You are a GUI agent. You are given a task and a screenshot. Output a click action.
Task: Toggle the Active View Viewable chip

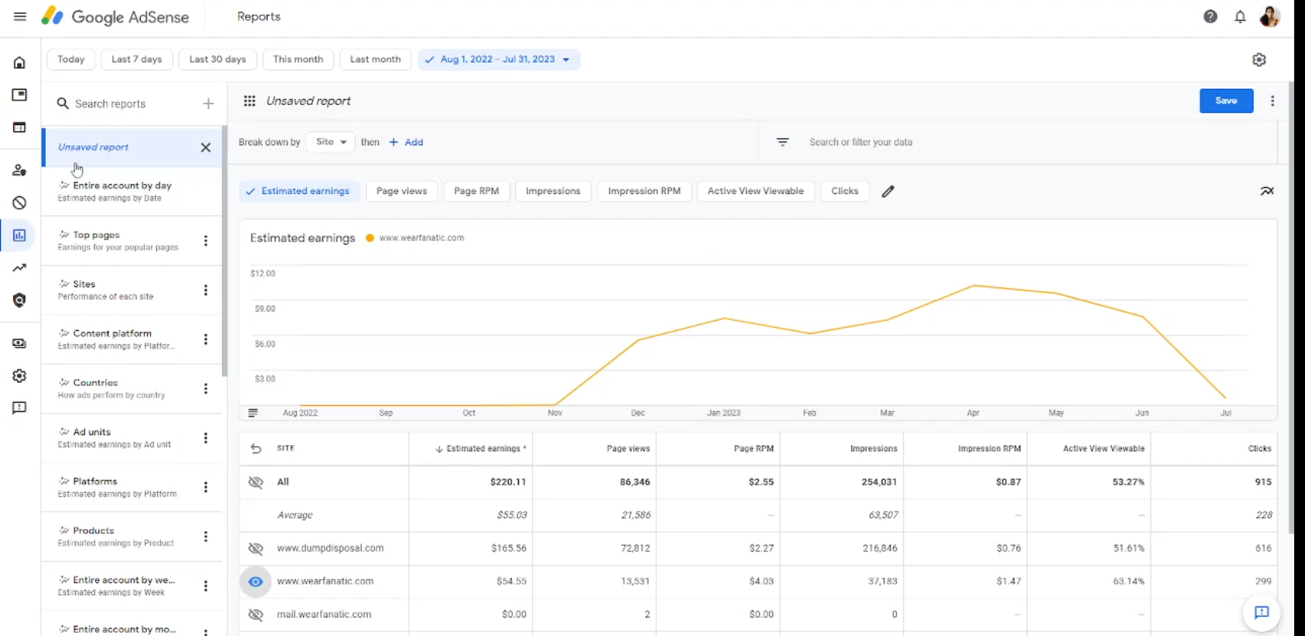point(755,191)
